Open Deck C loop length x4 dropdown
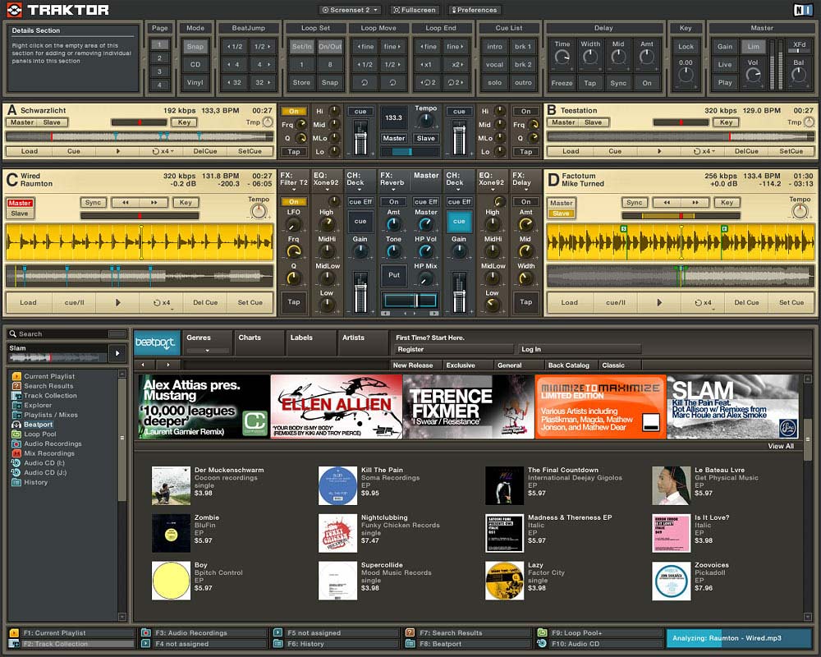Image resolution: width=821 pixels, height=657 pixels. [162, 303]
